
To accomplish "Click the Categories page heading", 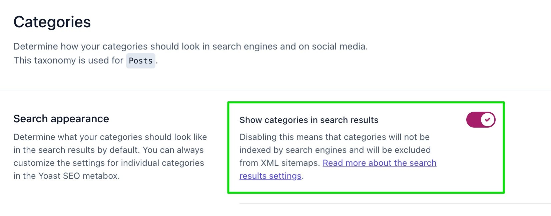I will pyautogui.click(x=52, y=22).
